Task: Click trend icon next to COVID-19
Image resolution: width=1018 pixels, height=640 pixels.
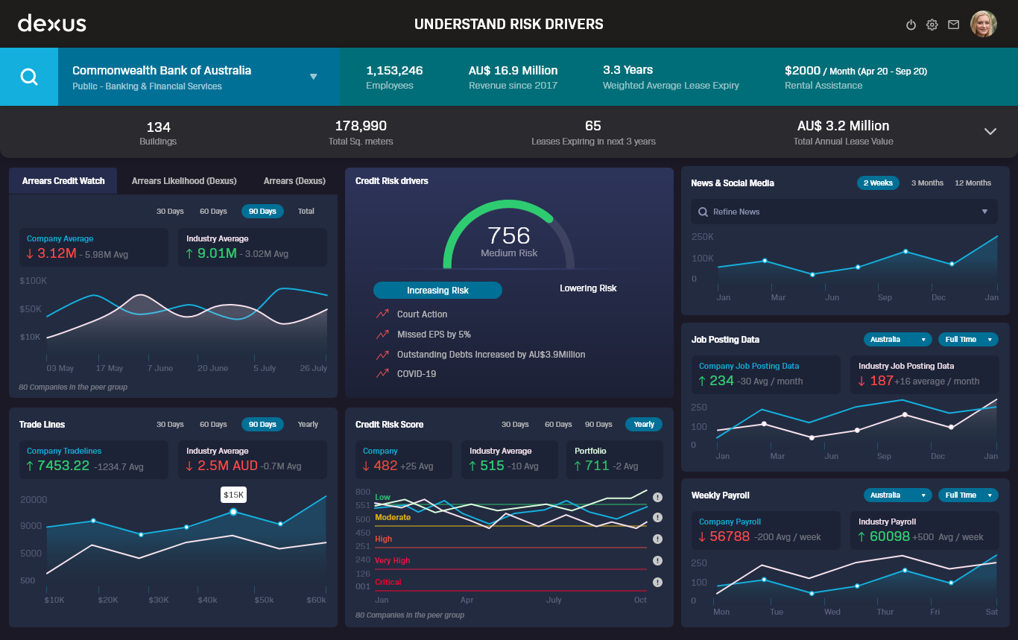Action: (x=382, y=373)
